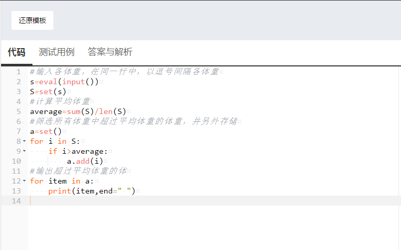Open the 测试用例 tab

tap(57, 52)
